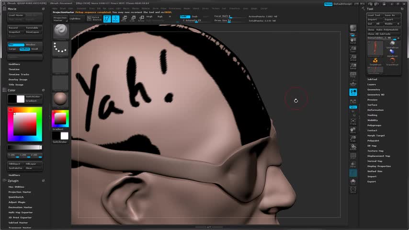
Task: Open Projection Master in Zplugin list
Action: coord(20,192)
